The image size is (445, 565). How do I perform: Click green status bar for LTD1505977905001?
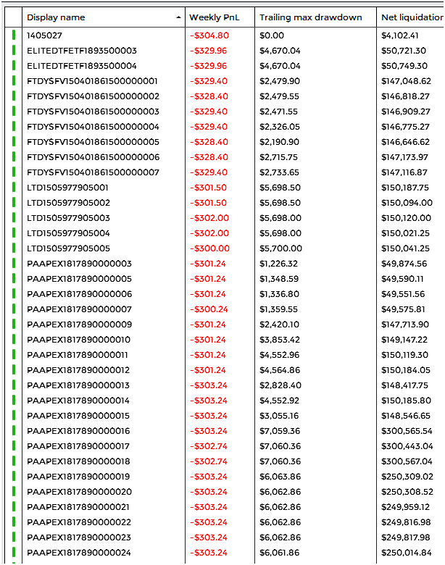[x=14, y=187]
